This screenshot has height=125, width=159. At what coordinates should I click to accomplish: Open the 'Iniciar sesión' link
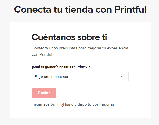(43, 104)
